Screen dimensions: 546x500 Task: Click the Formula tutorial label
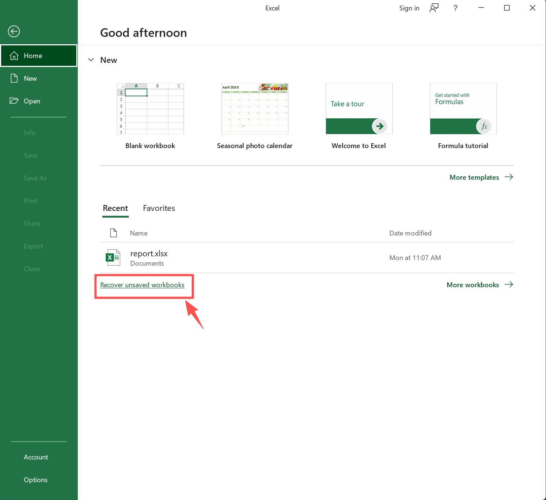click(463, 146)
